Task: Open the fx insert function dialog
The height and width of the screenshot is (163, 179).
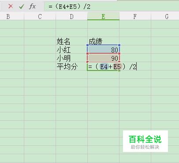Action: pos(32,7)
